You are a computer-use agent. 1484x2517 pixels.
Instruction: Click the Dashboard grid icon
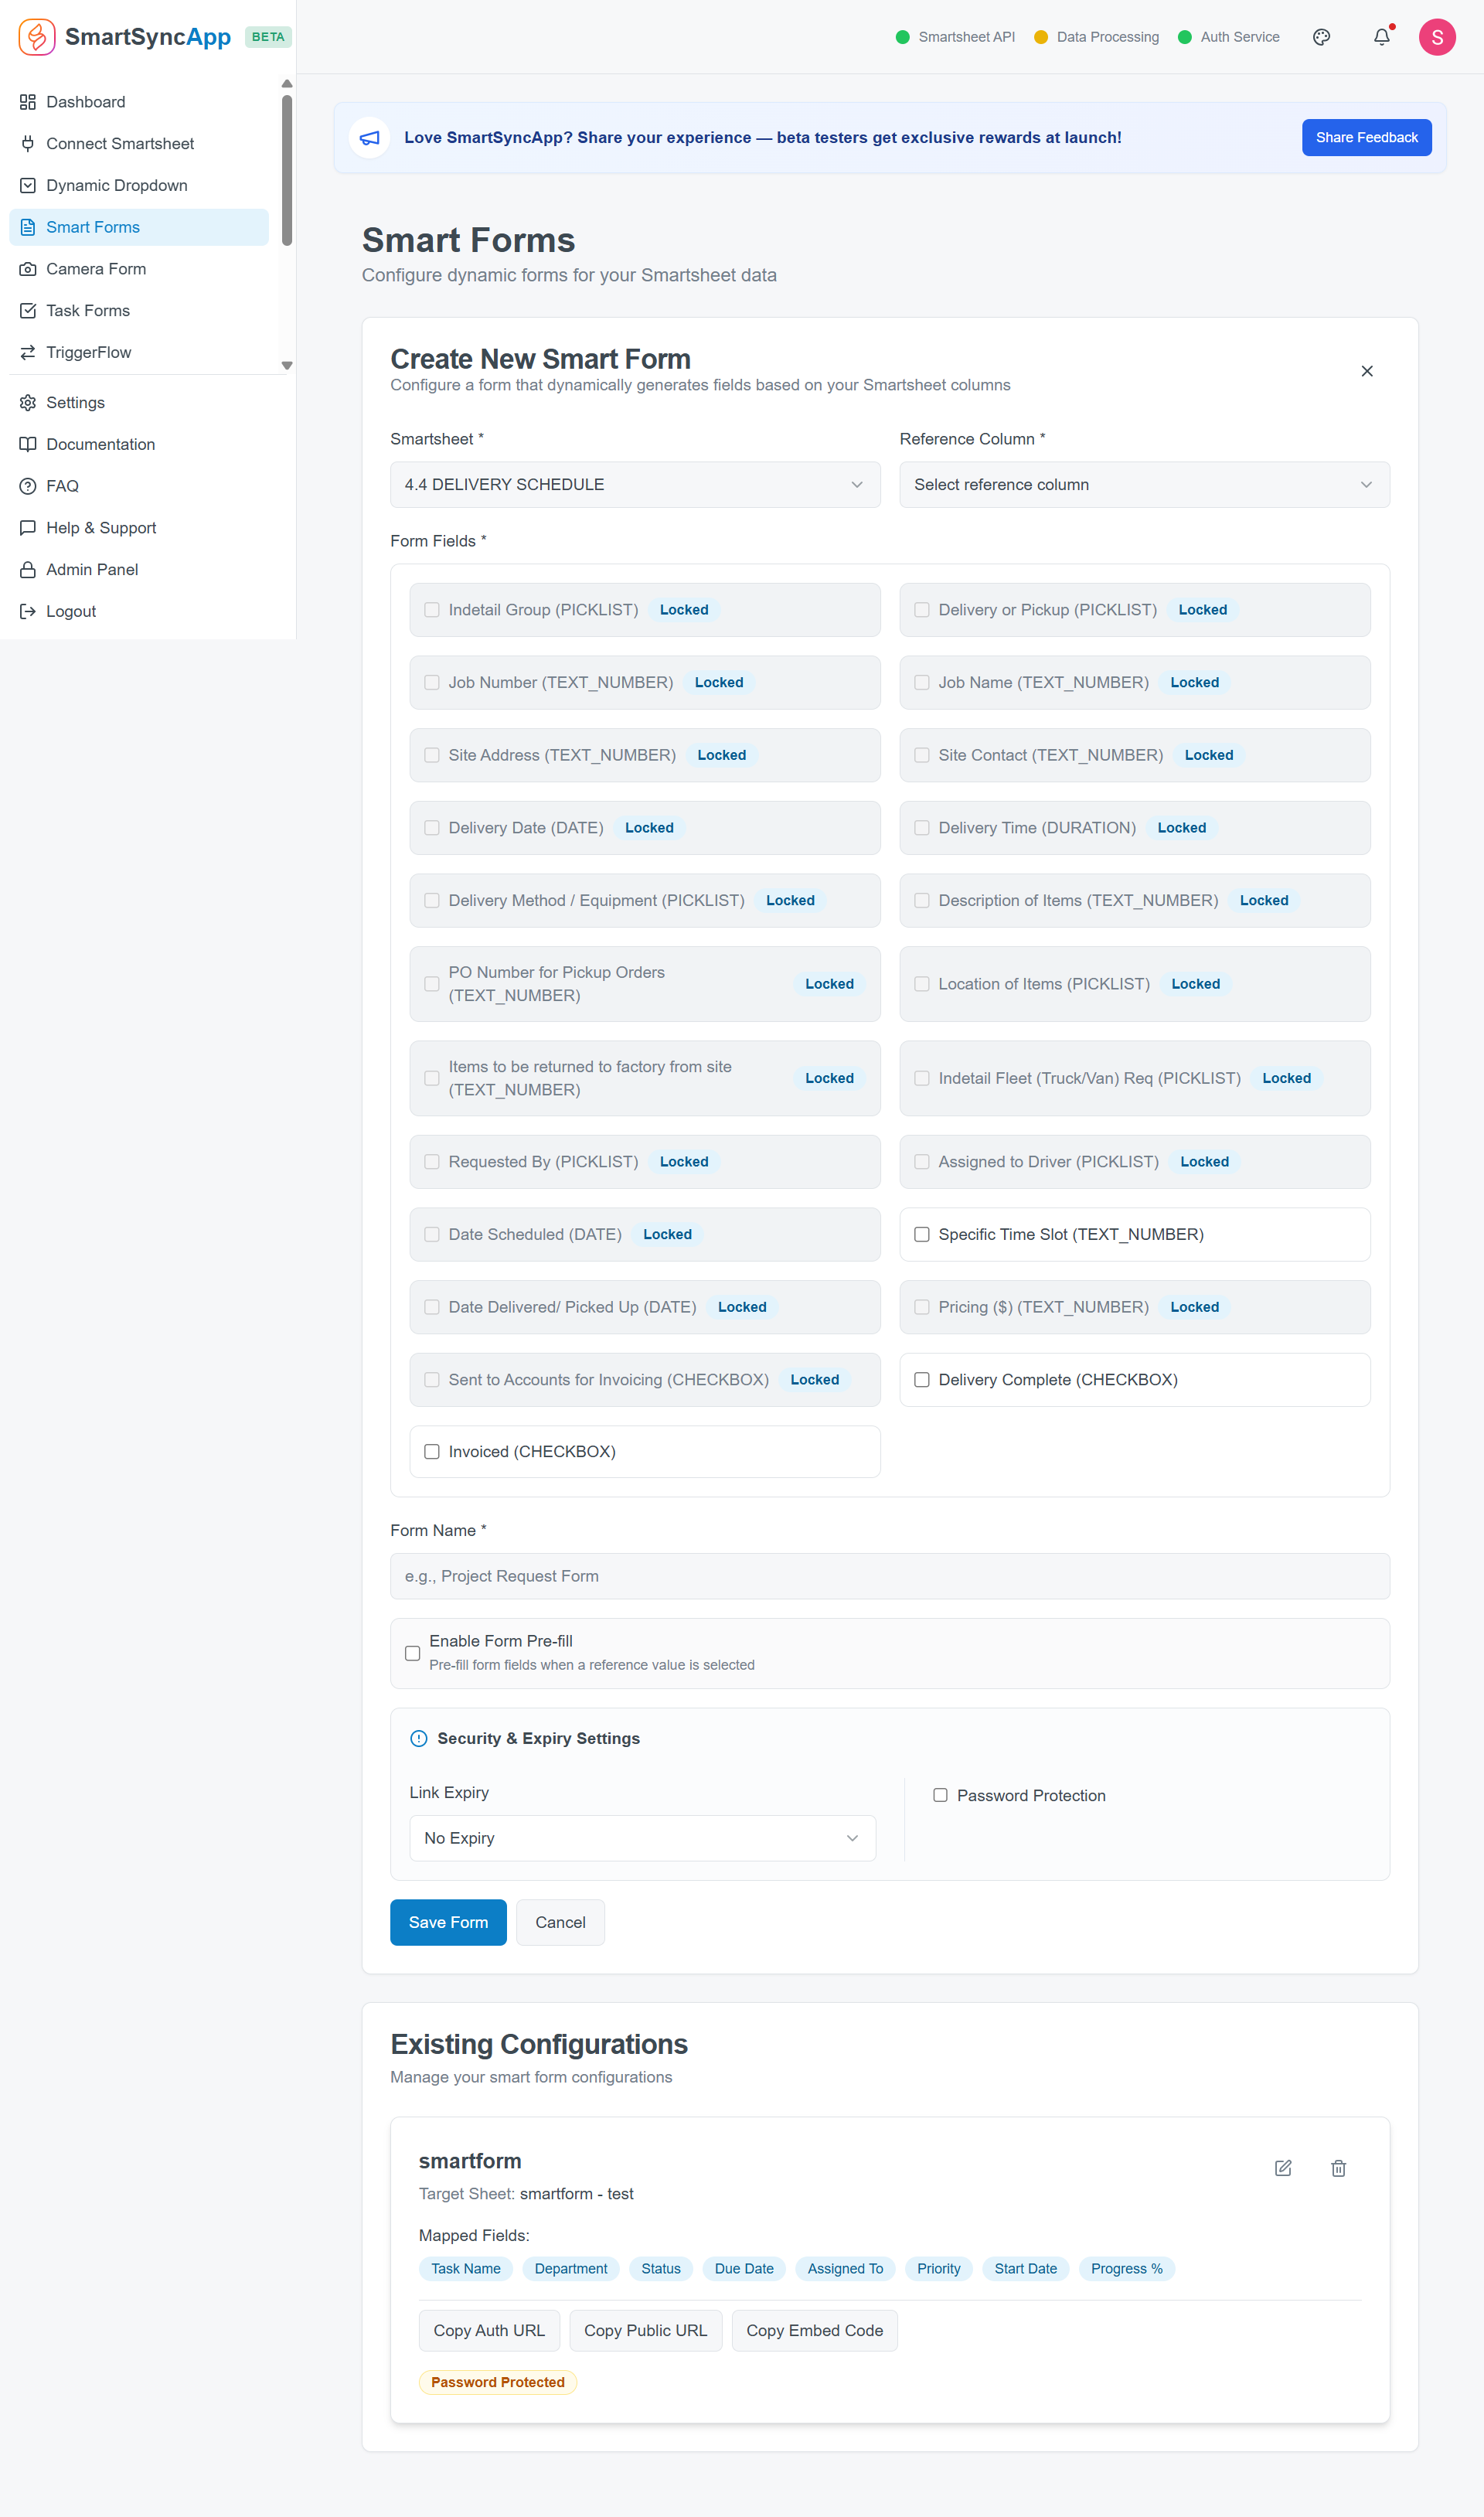(x=28, y=102)
